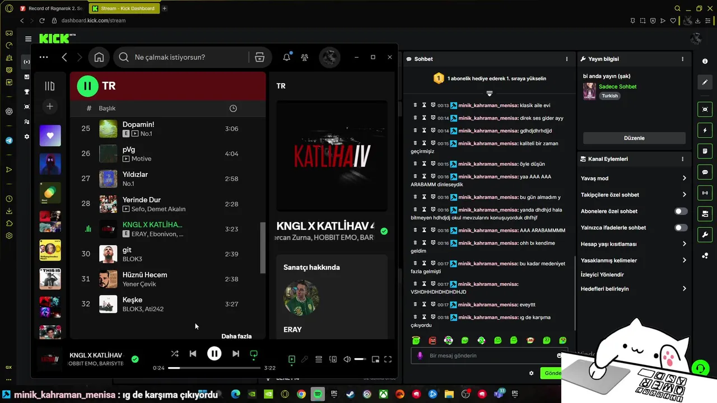The image size is (717, 403).
Task: Open Your Library icon in Spotify sidebar
Action: pyautogui.click(x=50, y=86)
